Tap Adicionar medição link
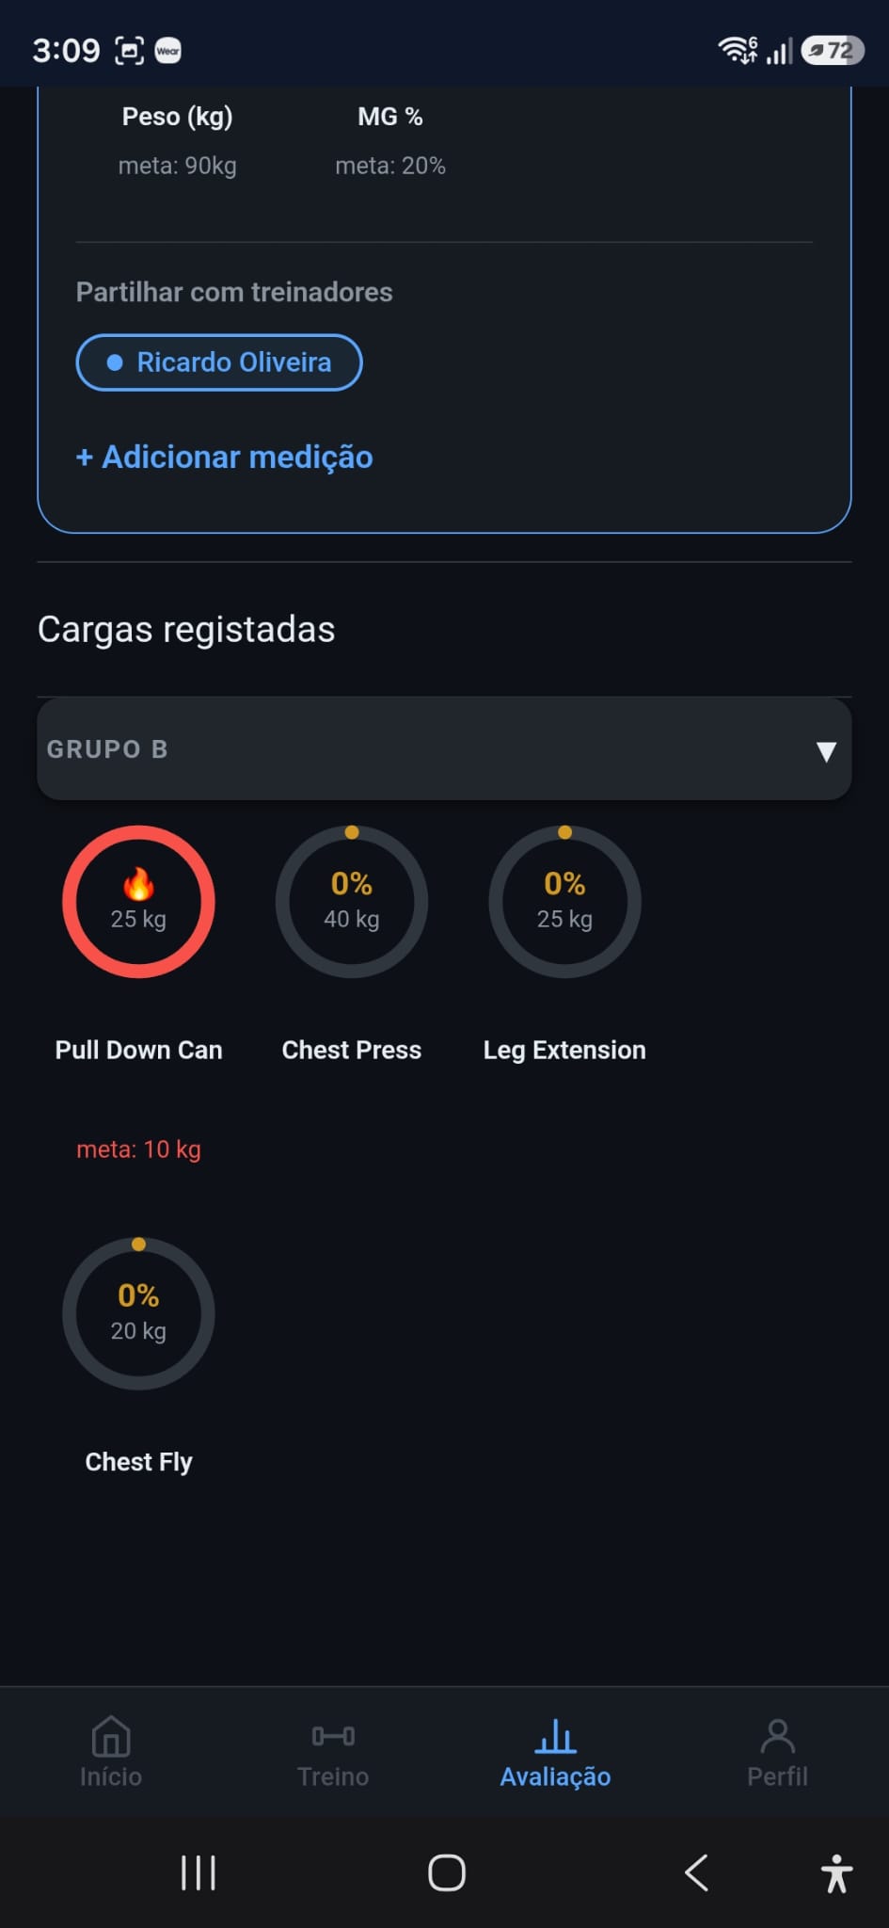 click(x=225, y=458)
